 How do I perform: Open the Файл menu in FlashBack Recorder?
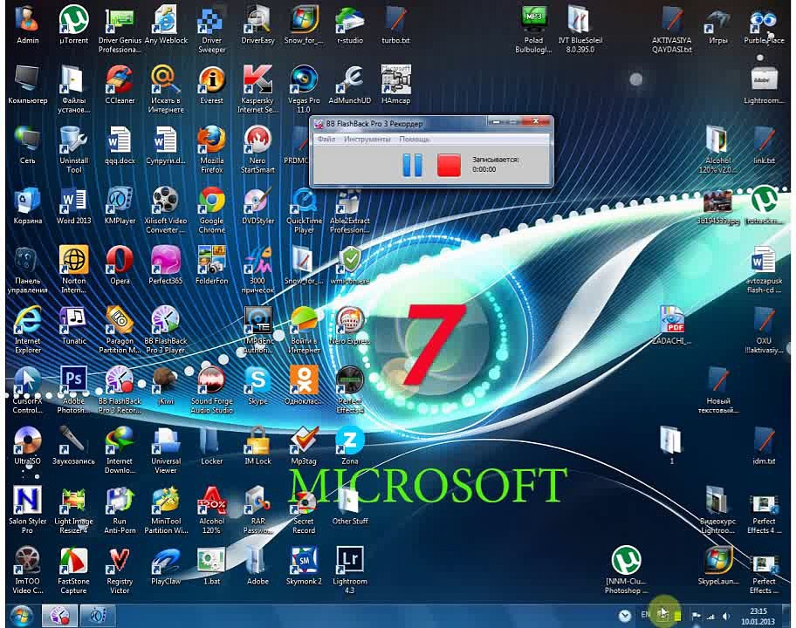coord(326,139)
